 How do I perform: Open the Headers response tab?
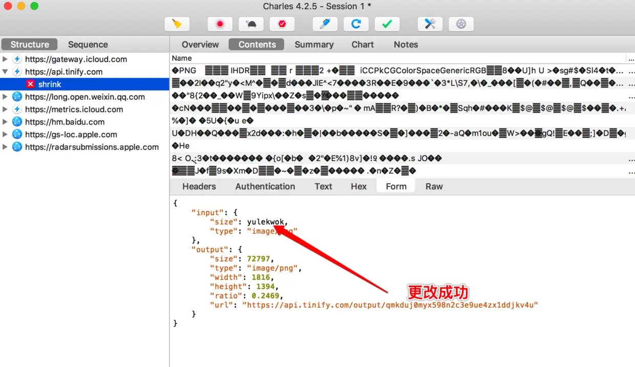(199, 186)
